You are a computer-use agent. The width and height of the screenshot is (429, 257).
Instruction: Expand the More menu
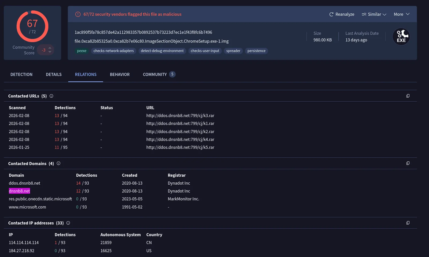tap(401, 14)
